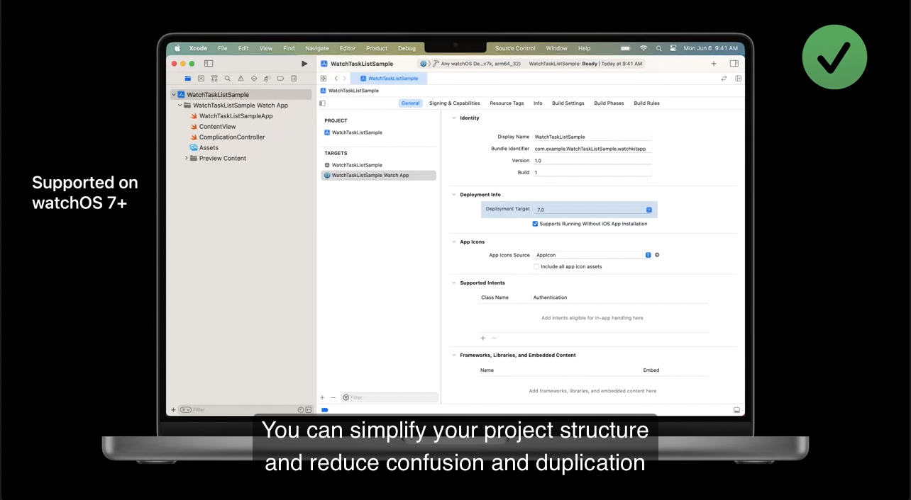Collapse the WatchTaskListSample Watch App group
The height and width of the screenshot is (500, 911).
(x=180, y=106)
